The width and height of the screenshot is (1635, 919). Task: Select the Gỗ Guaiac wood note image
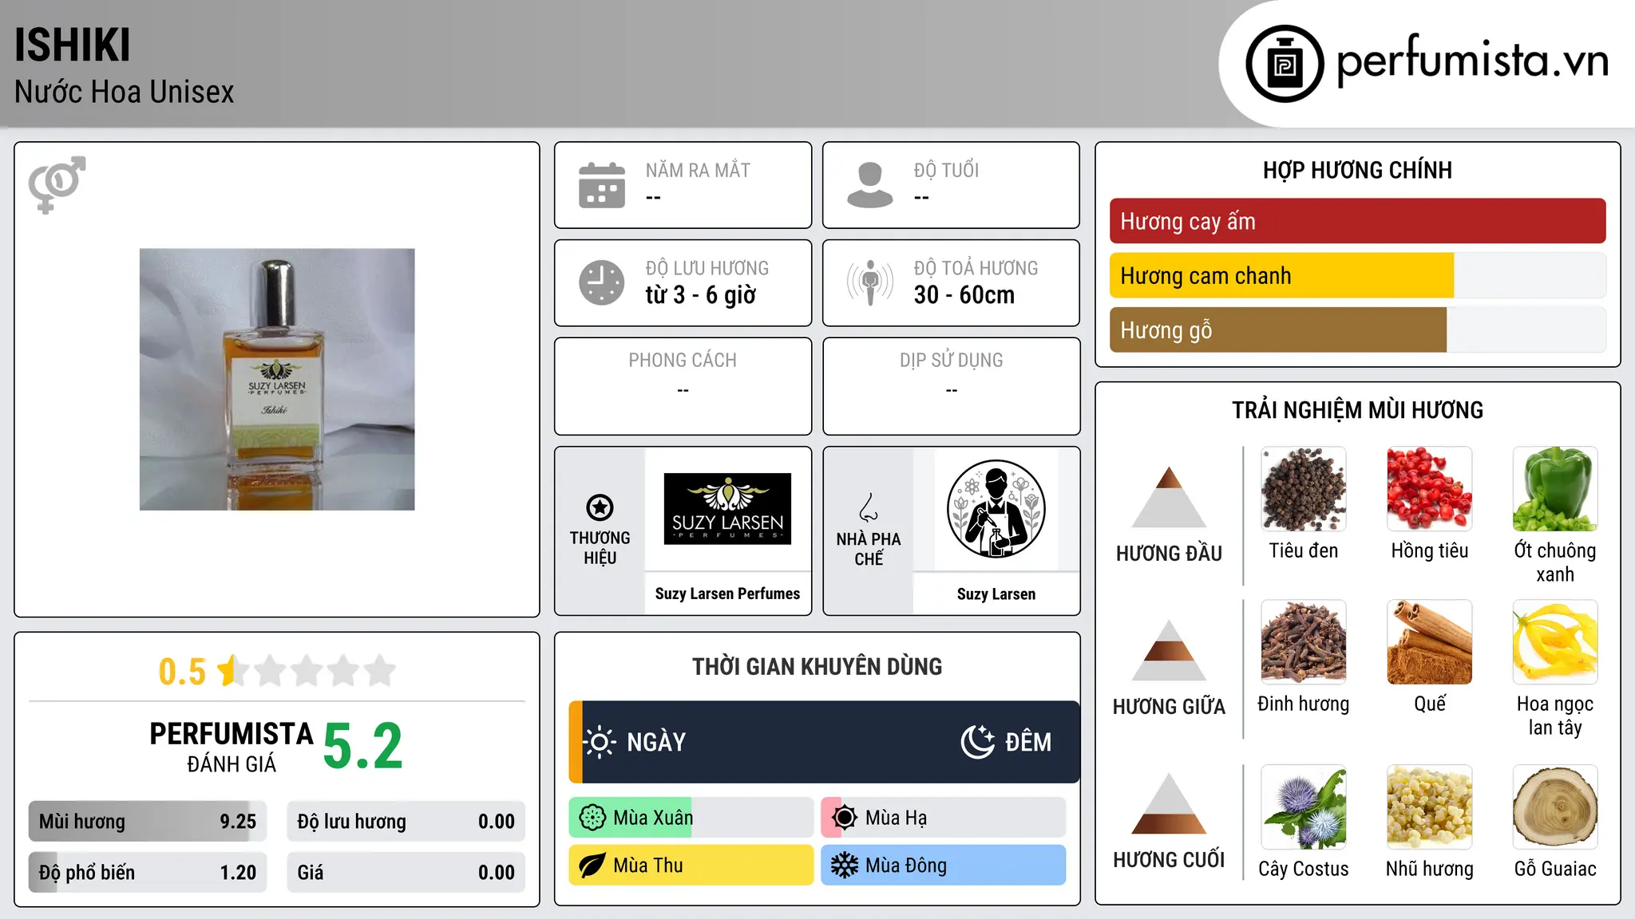click(1555, 807)
